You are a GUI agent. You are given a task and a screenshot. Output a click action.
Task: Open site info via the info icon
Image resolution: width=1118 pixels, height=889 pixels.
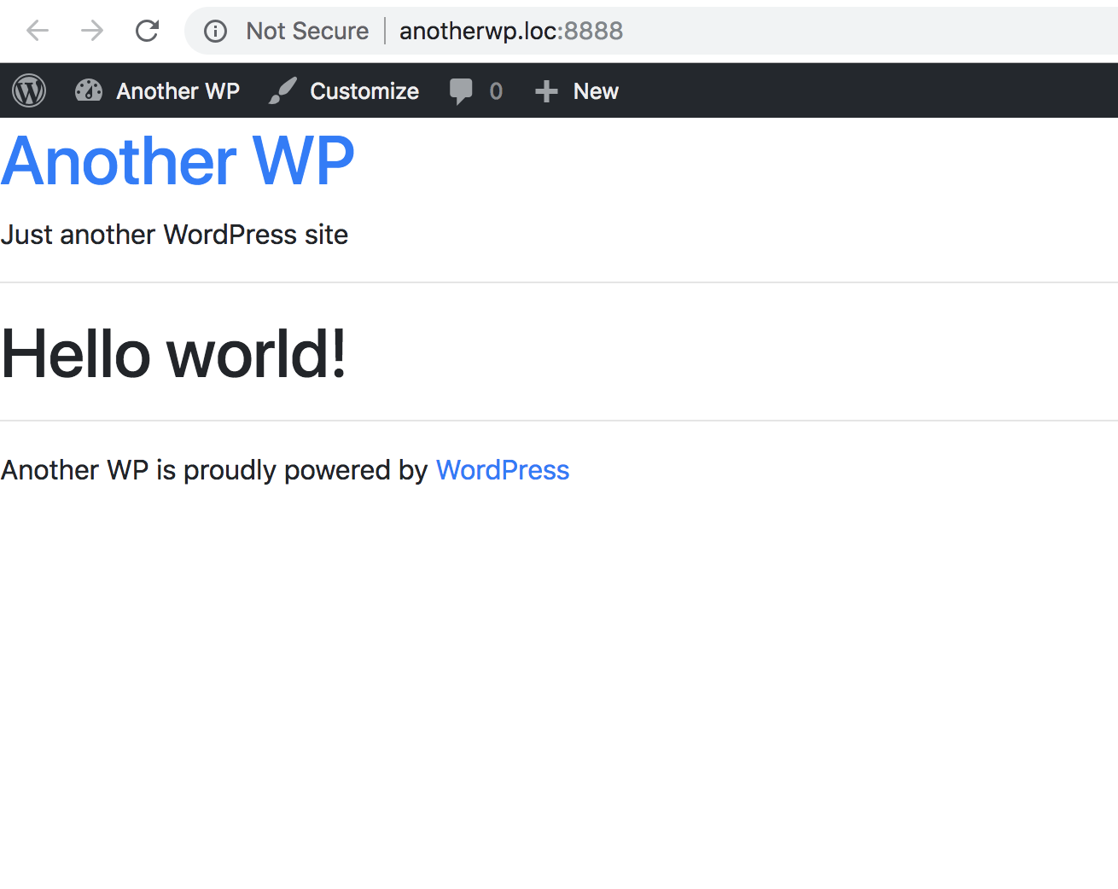(215, 31)
